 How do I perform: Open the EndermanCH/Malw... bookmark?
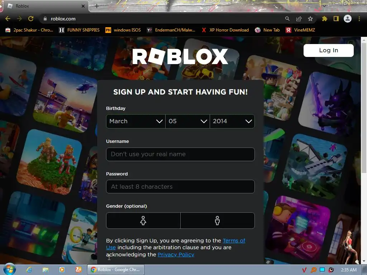(171, 30)
